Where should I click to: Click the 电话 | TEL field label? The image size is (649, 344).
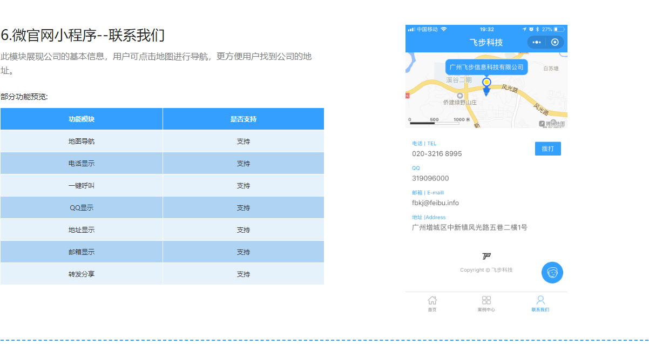(x=424, y=144)
